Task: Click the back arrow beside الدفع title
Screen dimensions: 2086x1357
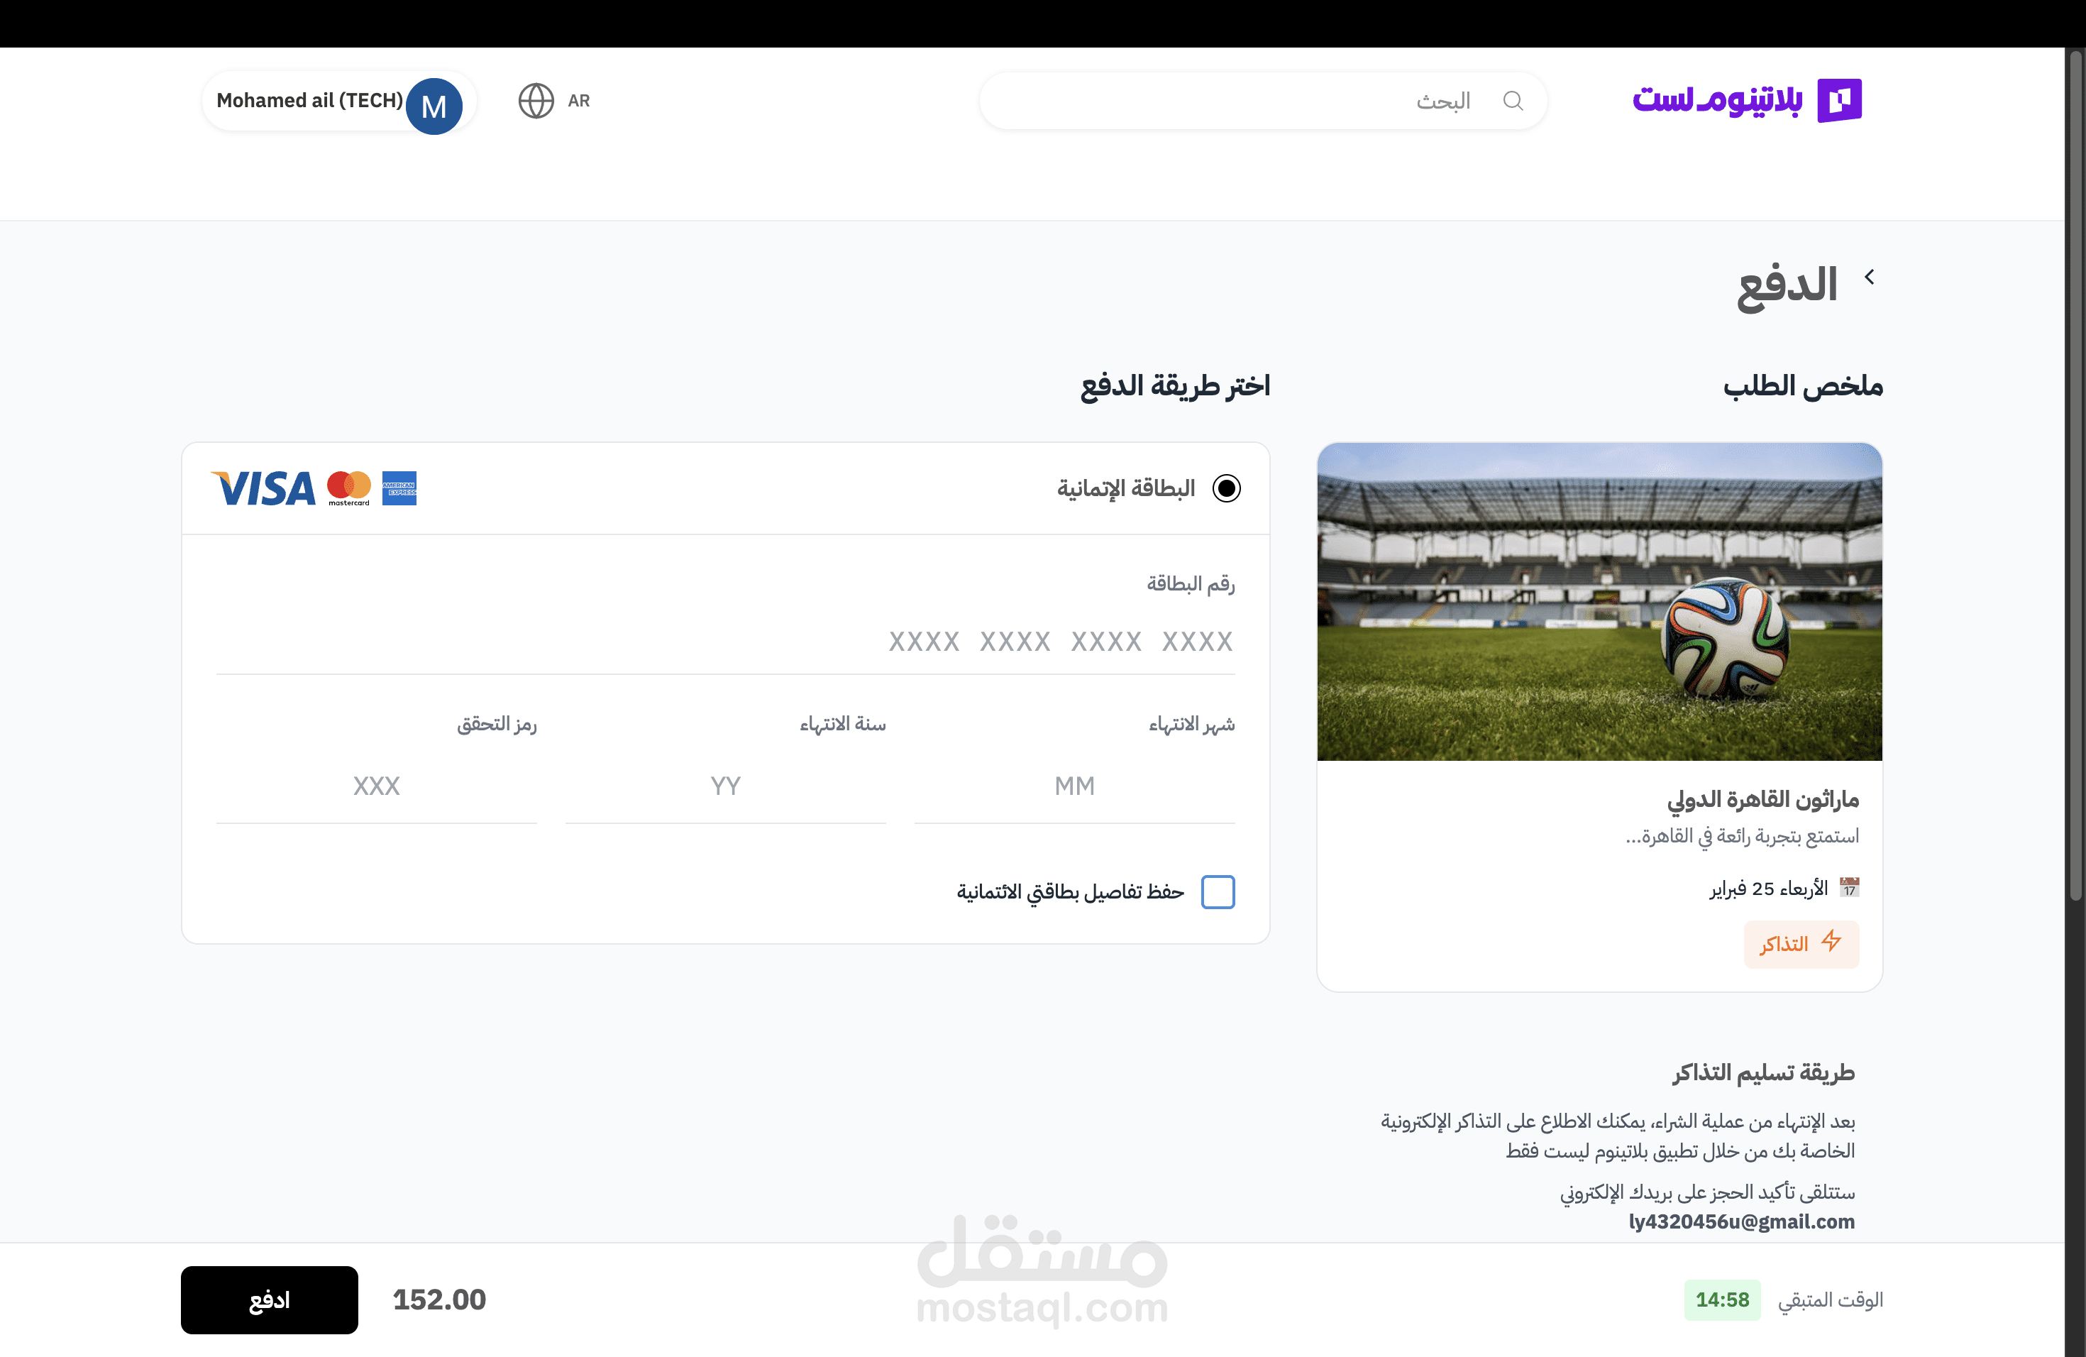Action: click(x=1870, y=277)
